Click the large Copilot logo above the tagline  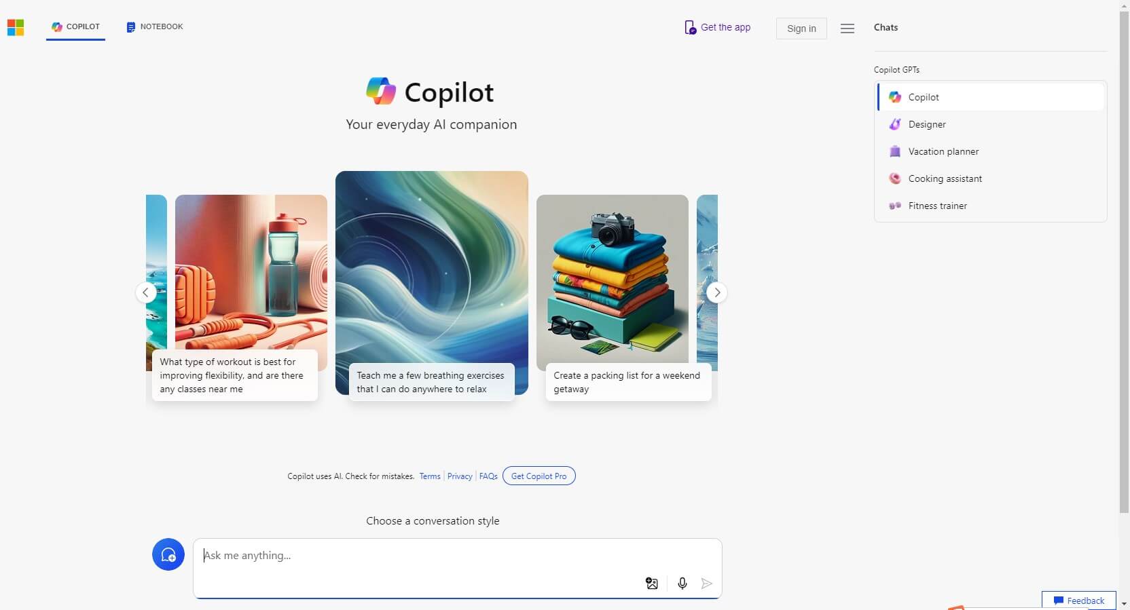(381, 92)
